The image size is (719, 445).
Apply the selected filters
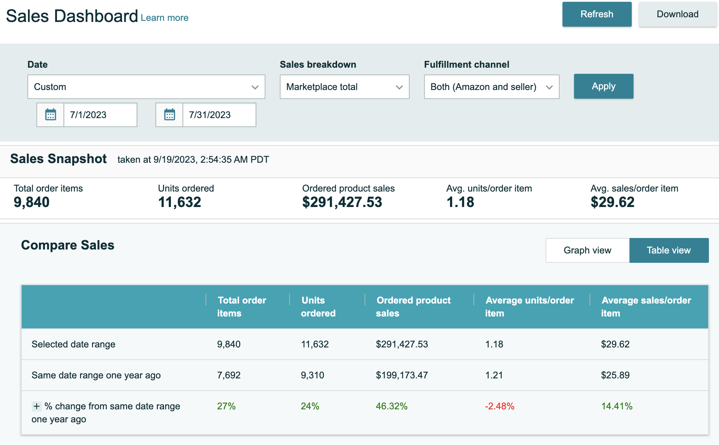point(603,86)
